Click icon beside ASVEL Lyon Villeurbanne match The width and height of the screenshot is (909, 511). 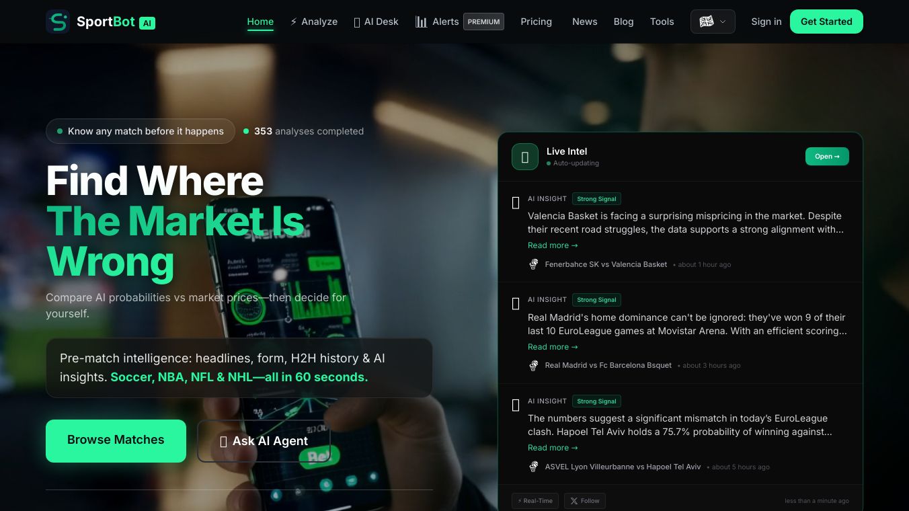534,467
